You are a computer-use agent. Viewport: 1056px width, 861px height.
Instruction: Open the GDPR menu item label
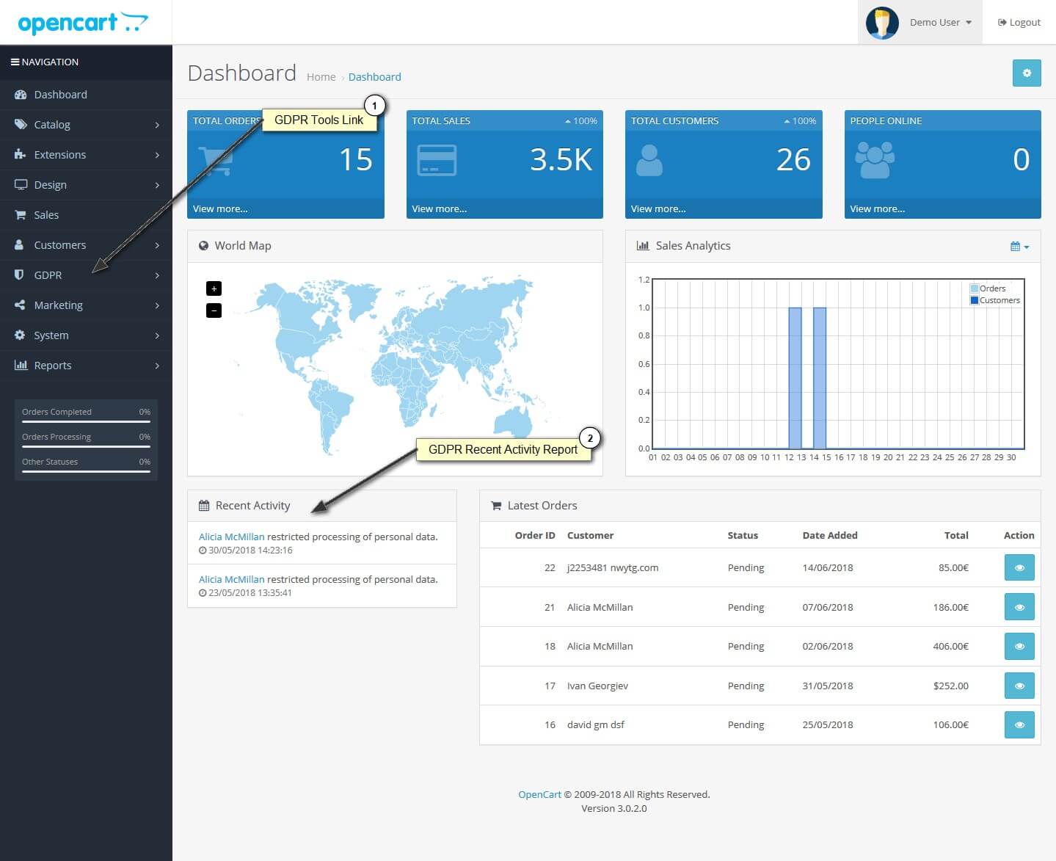[x=48, y=275]
